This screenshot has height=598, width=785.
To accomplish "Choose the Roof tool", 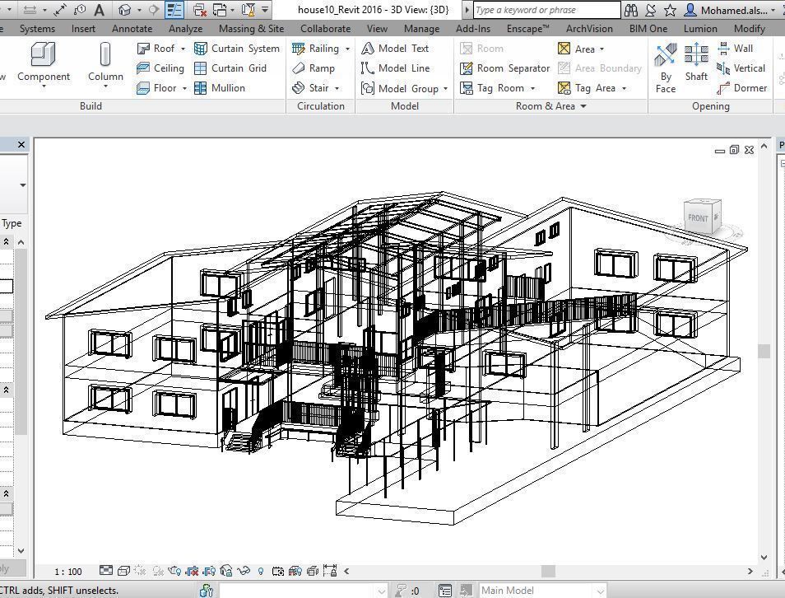I will (x=156, y=49).
